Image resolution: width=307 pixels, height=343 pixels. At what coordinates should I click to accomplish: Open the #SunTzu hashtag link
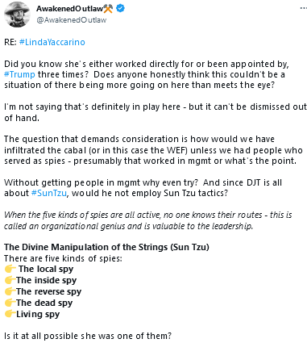tap(49, 193)
